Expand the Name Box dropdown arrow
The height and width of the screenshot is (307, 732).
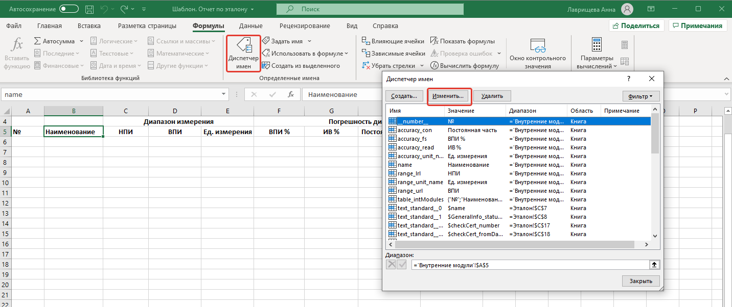coord(224,94)
